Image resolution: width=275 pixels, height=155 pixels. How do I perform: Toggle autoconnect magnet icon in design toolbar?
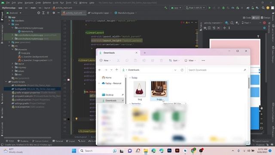[214, 28]
